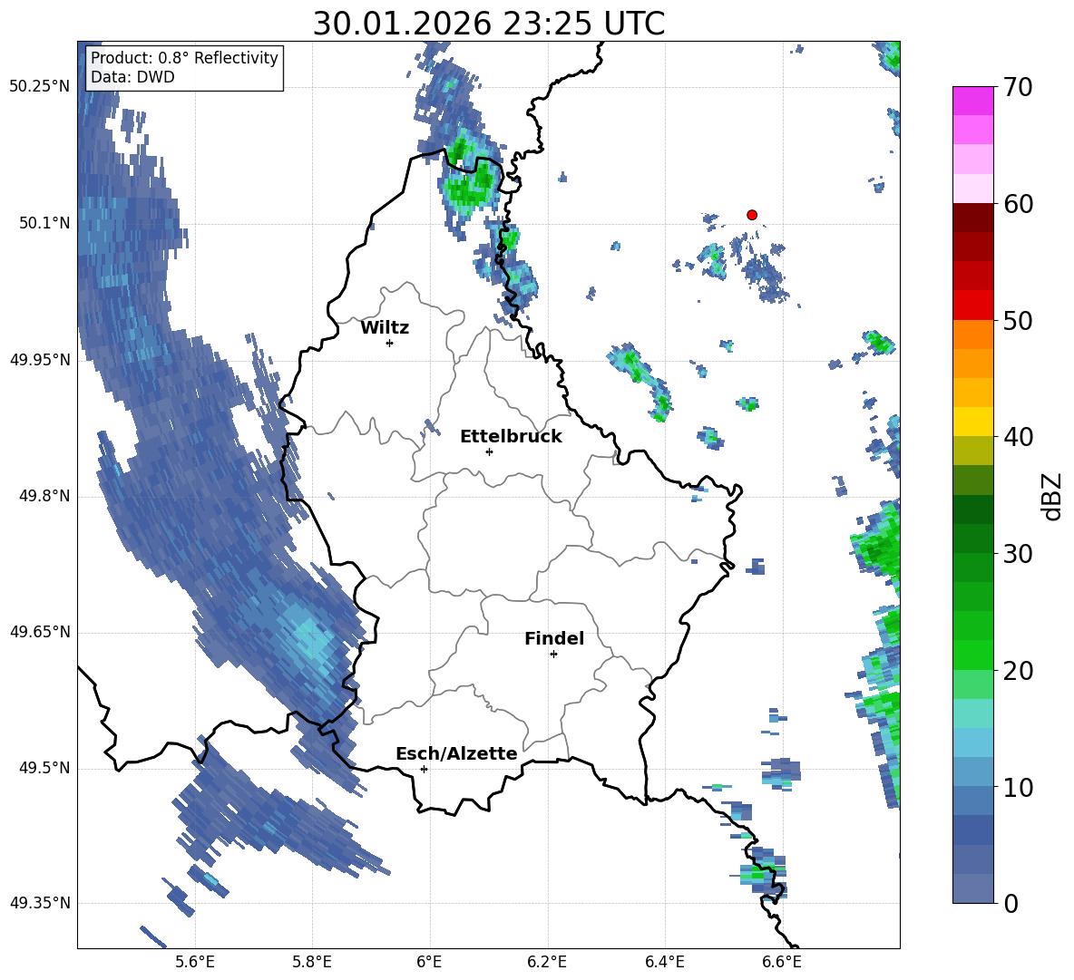Click the 50.1°N latitude label
1074x980 pixels.
[44, 223]
